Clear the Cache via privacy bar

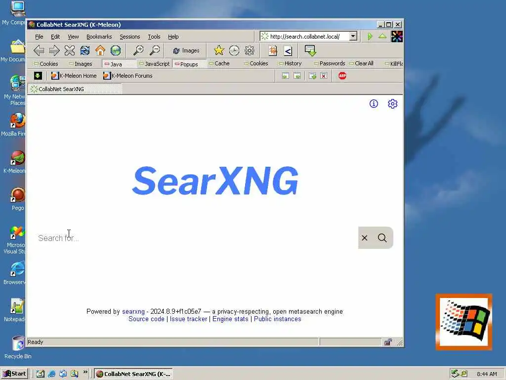pyautogui.click(x=219, y=63)
